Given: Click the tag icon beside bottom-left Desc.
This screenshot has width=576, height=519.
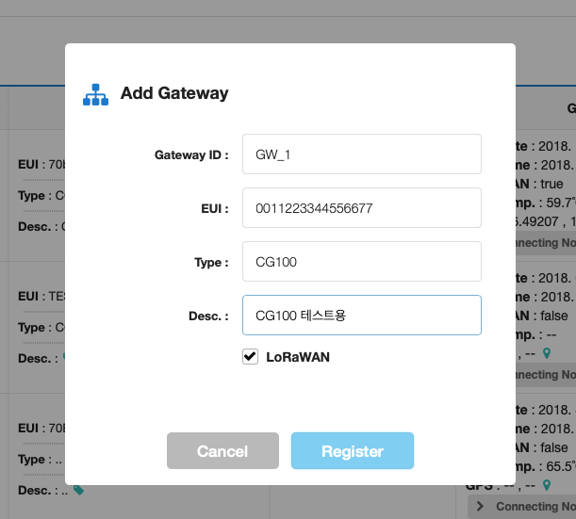Looking at the screenshot, I should [x=78, y=490].
